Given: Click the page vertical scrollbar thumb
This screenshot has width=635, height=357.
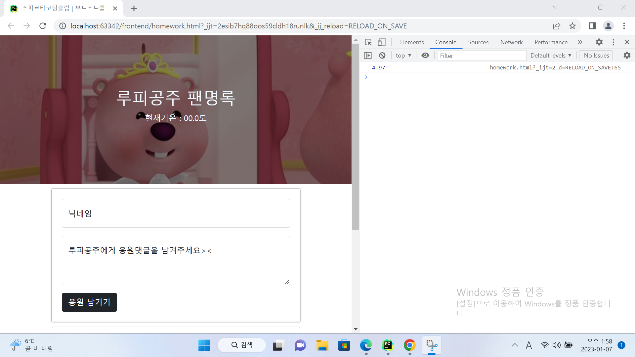Looking at the screenshot, I should click(356, 137).
